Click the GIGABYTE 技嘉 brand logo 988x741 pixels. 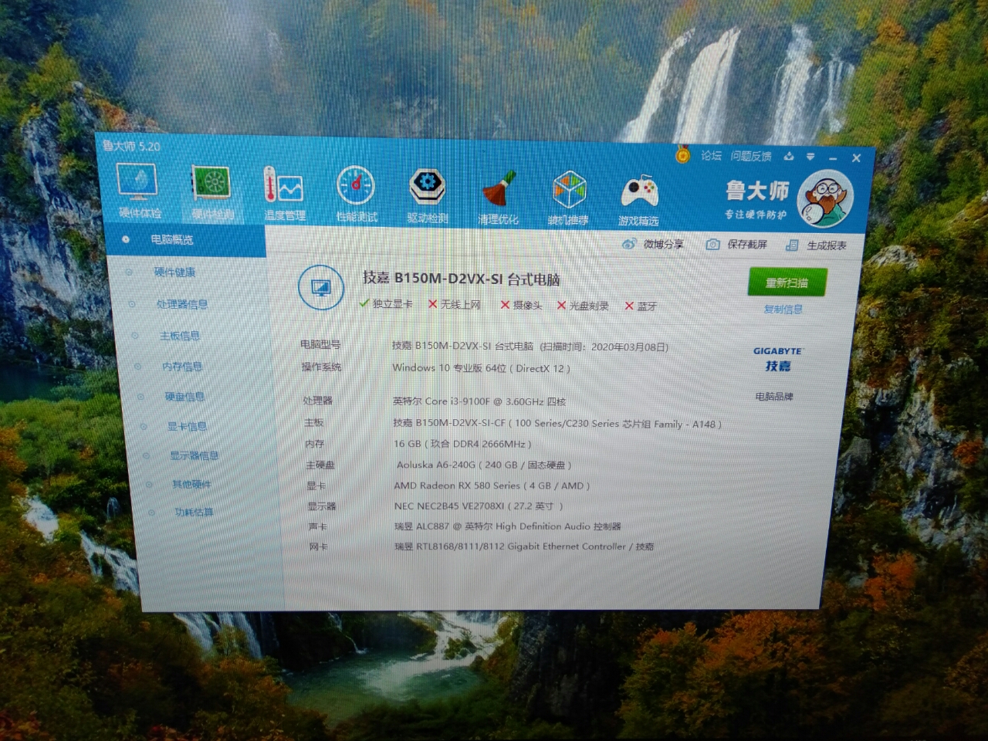tap(777, 360)
